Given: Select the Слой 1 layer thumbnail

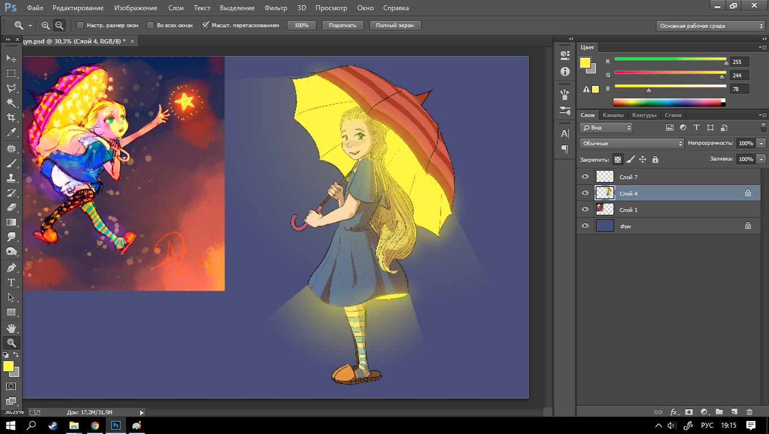Looking at the screenshot, I should tap(605, 210).
